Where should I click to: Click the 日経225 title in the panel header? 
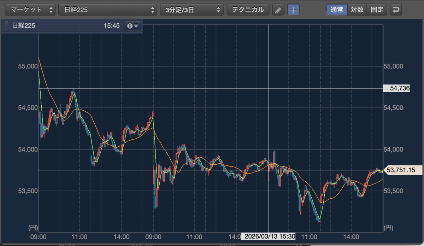(23, 26)
